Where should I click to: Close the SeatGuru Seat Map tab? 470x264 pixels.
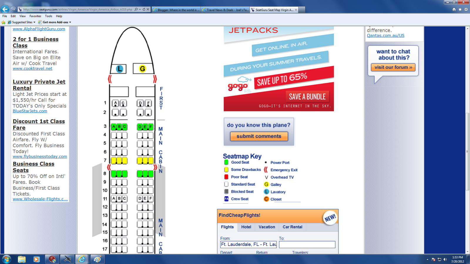[296, 10]
